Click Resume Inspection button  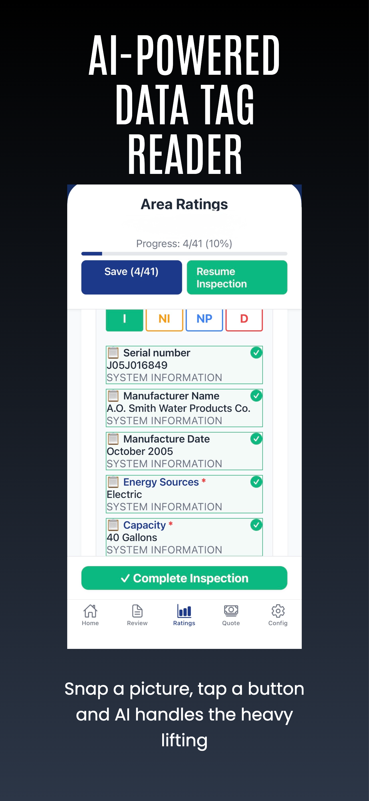click(x=237, y=277)
